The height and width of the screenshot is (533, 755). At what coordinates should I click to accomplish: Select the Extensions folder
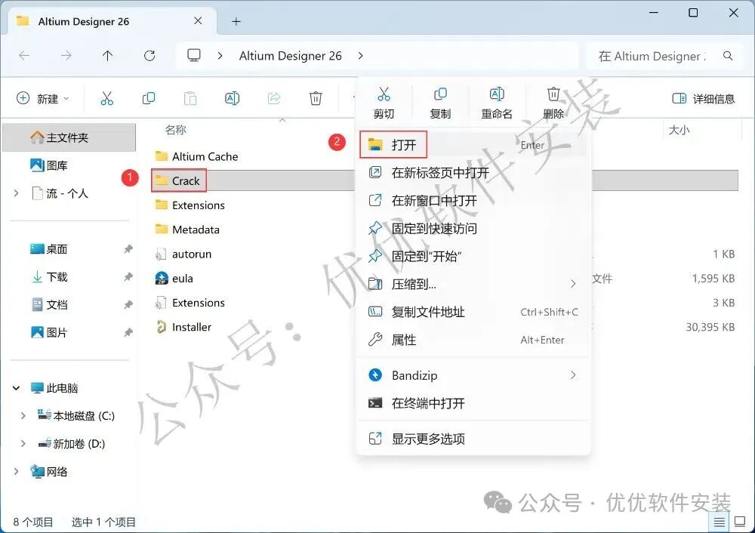(190, 205)
